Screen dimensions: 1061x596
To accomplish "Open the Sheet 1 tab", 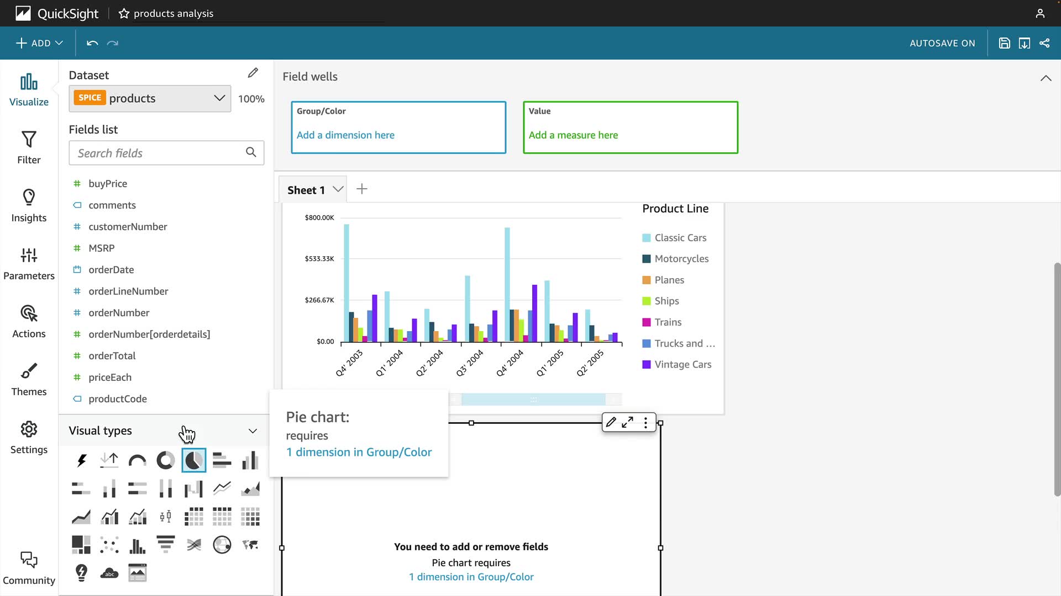I will coord(306,190).
